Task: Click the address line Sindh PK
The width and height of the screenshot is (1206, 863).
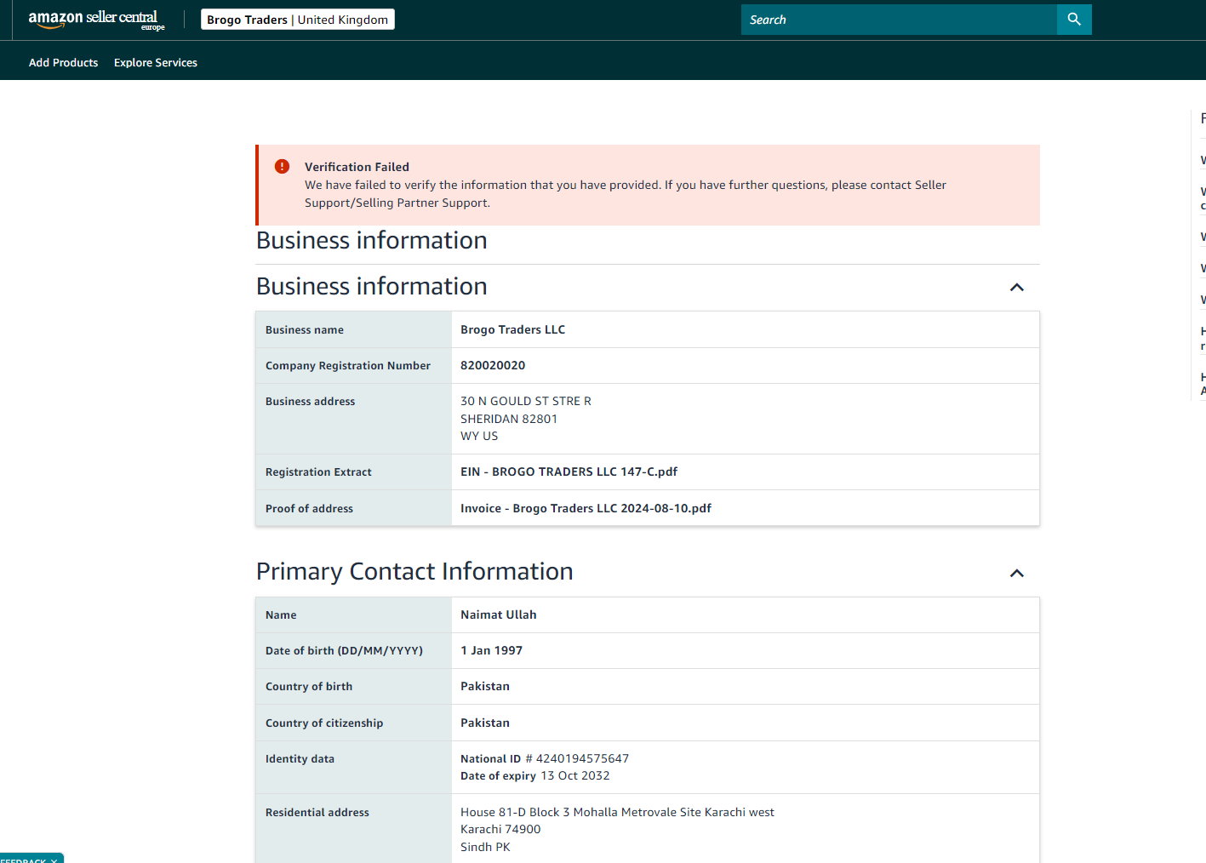Action: (x=485, y=847)
